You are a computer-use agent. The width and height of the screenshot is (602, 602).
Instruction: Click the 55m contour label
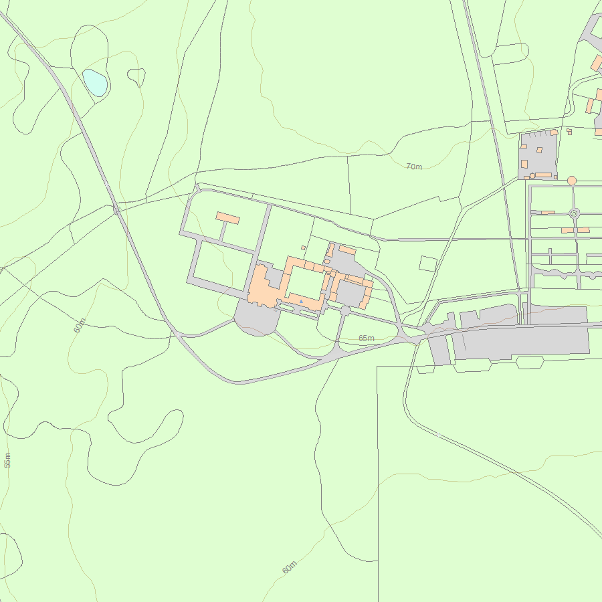7,460
